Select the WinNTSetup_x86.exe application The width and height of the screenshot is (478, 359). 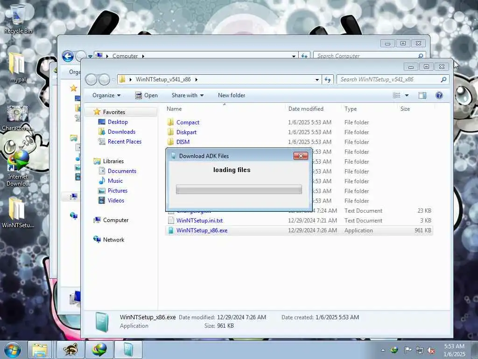[x=202, y=230]
